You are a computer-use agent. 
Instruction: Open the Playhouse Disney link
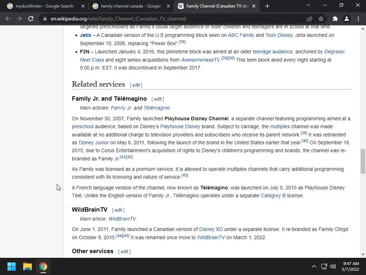pos(180,126)
